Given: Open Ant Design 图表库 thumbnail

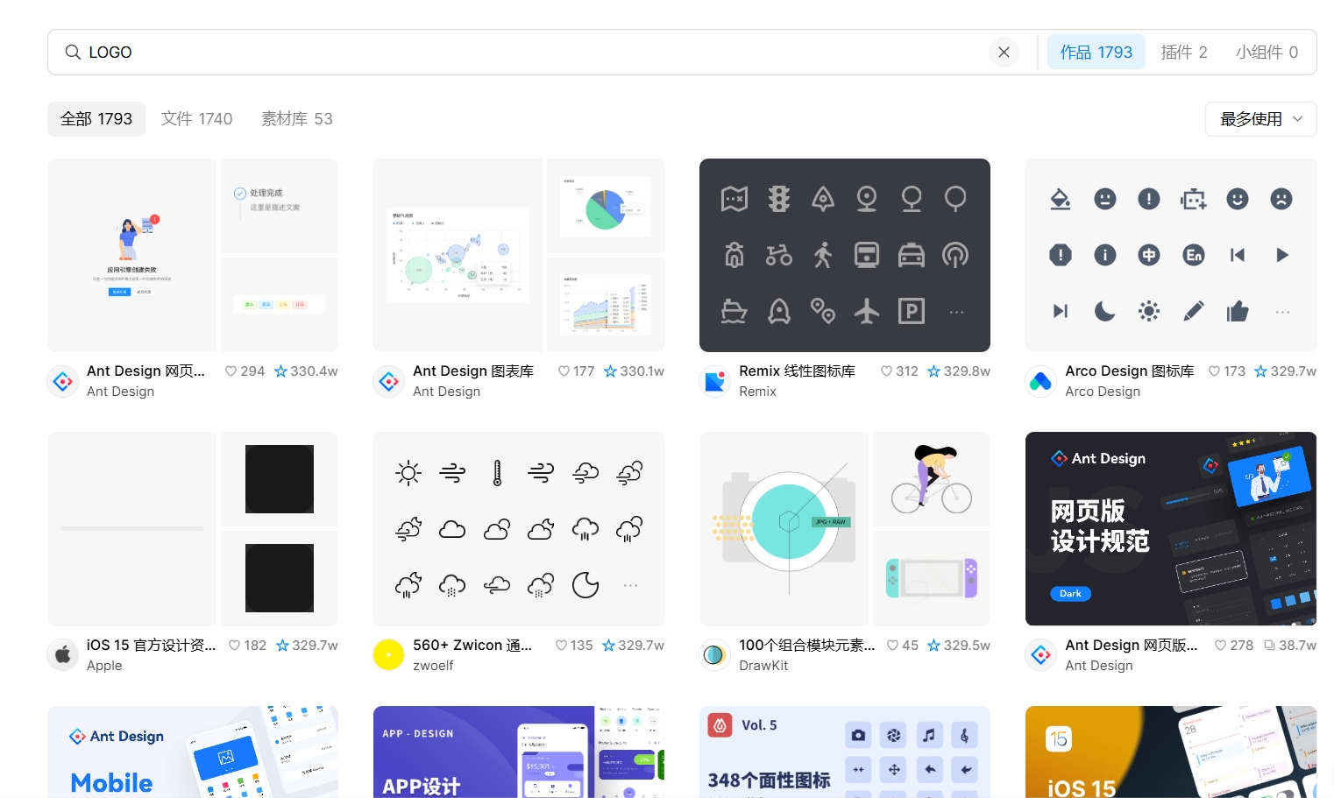Looking at the screenshot, I should point(519,255).
